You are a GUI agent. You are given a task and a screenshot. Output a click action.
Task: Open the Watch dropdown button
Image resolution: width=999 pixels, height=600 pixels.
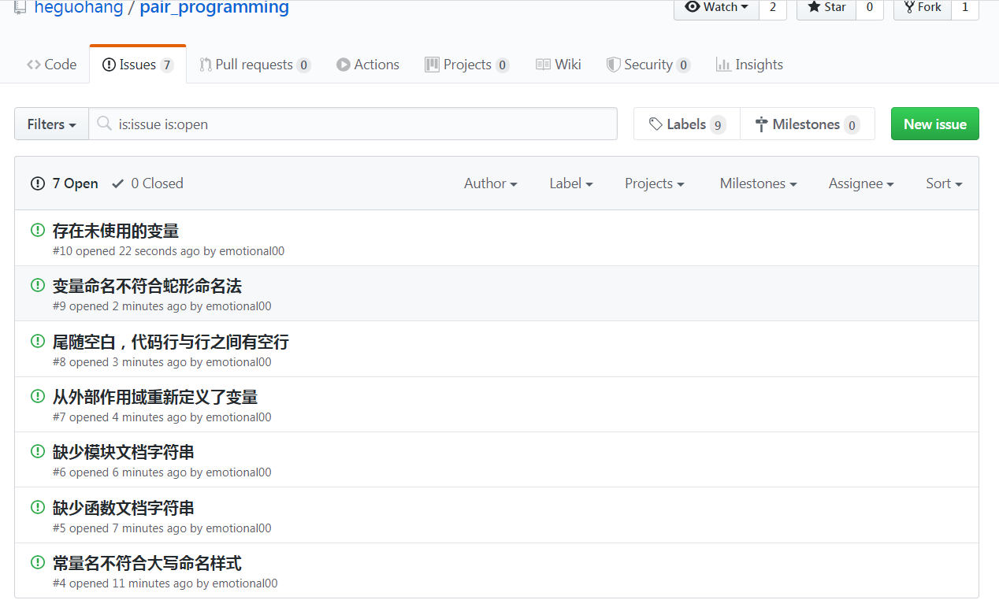coord(716,8)
